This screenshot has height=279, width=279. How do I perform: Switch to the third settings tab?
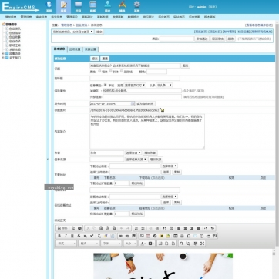pyautogui.click(x=90, y=49)
